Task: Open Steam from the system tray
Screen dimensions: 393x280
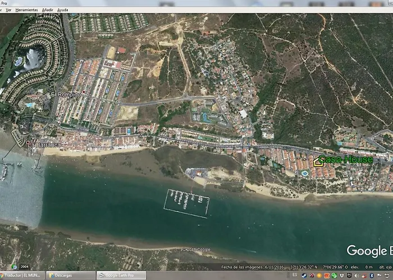Action: coord(304,276)
